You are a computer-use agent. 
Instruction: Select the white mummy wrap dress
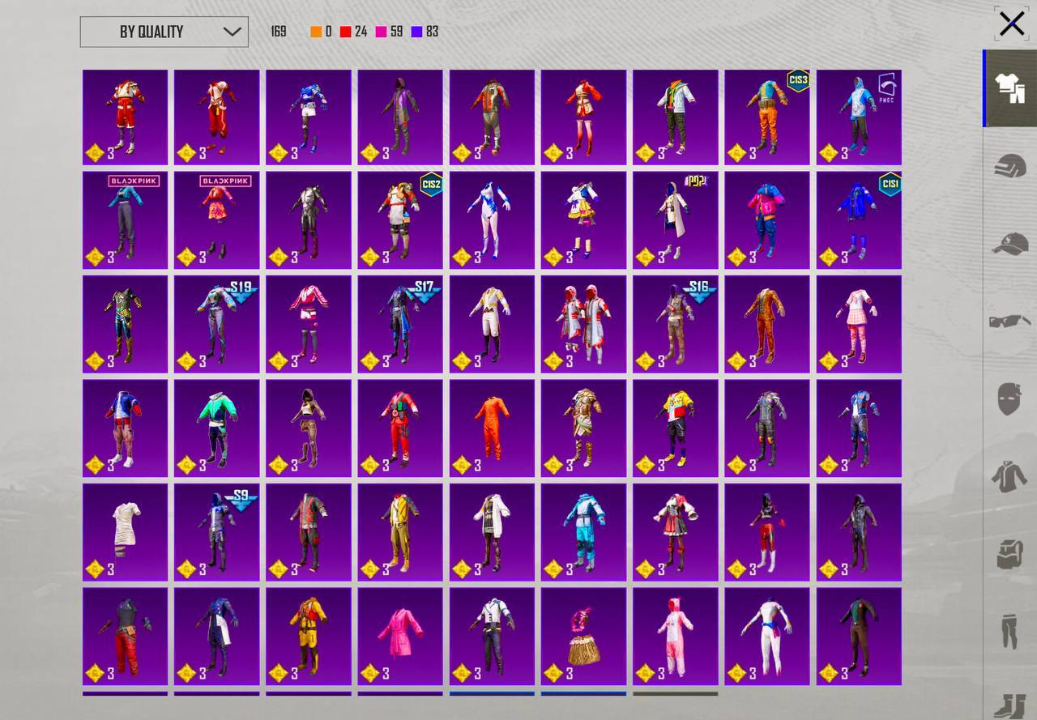[x=126, y=532]
